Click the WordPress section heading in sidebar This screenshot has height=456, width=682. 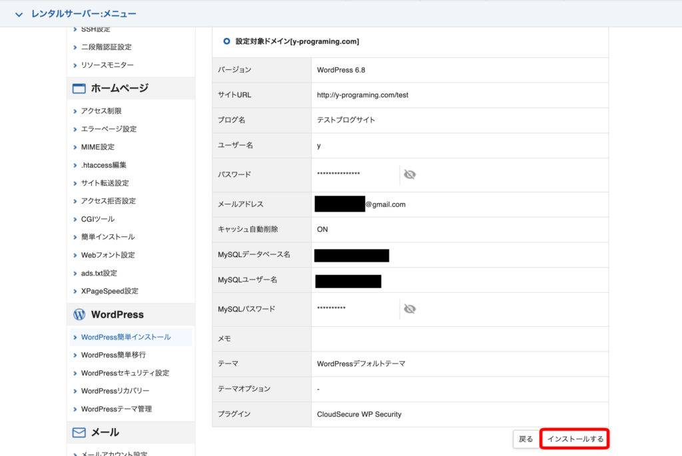(x=117, y=315)
